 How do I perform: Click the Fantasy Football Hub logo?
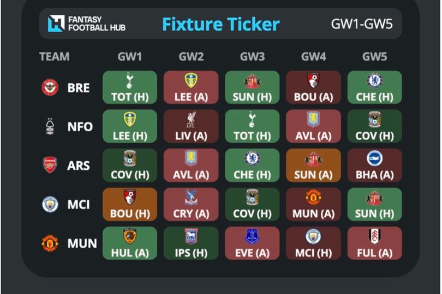[87, 23]
